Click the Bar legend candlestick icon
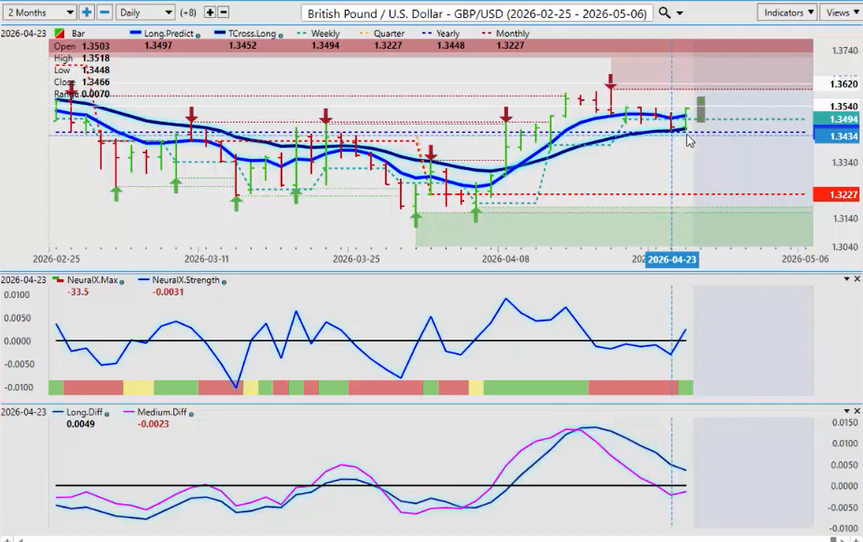 60,33
